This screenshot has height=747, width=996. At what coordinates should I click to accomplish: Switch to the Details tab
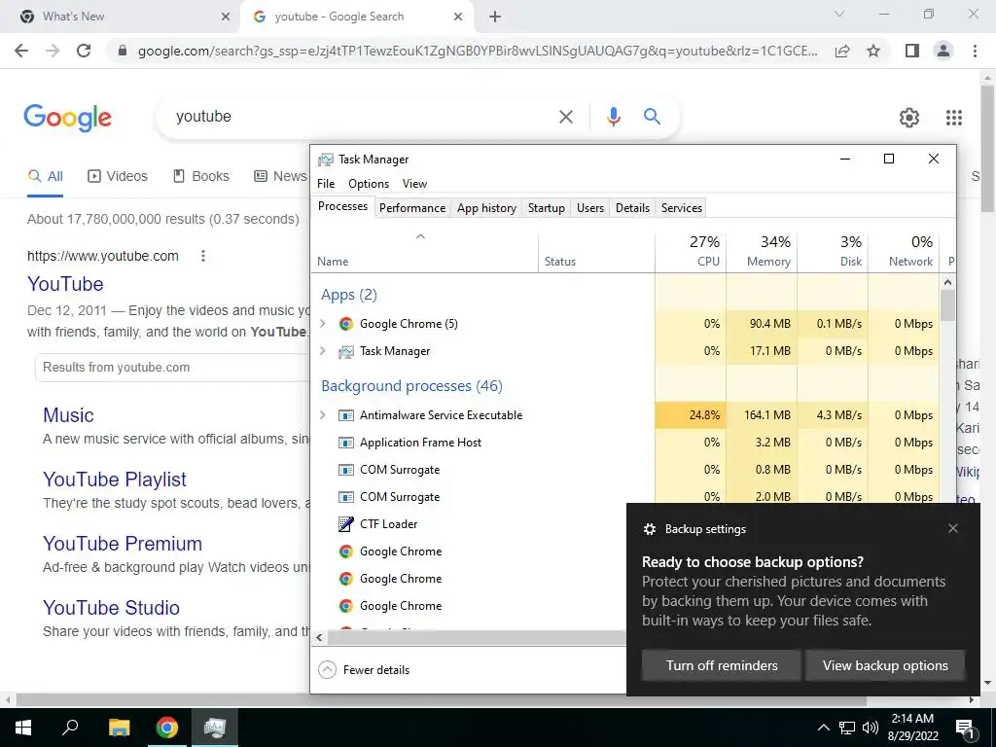(632, 208)
